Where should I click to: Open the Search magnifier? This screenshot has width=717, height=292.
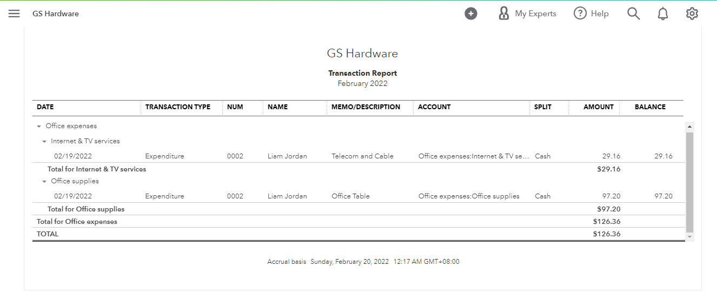pyautogui.click(x=633, y=14)
